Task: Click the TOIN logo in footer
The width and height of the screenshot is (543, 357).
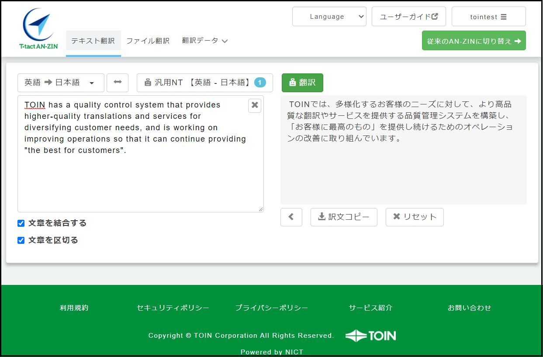Action: coord(370,336)
